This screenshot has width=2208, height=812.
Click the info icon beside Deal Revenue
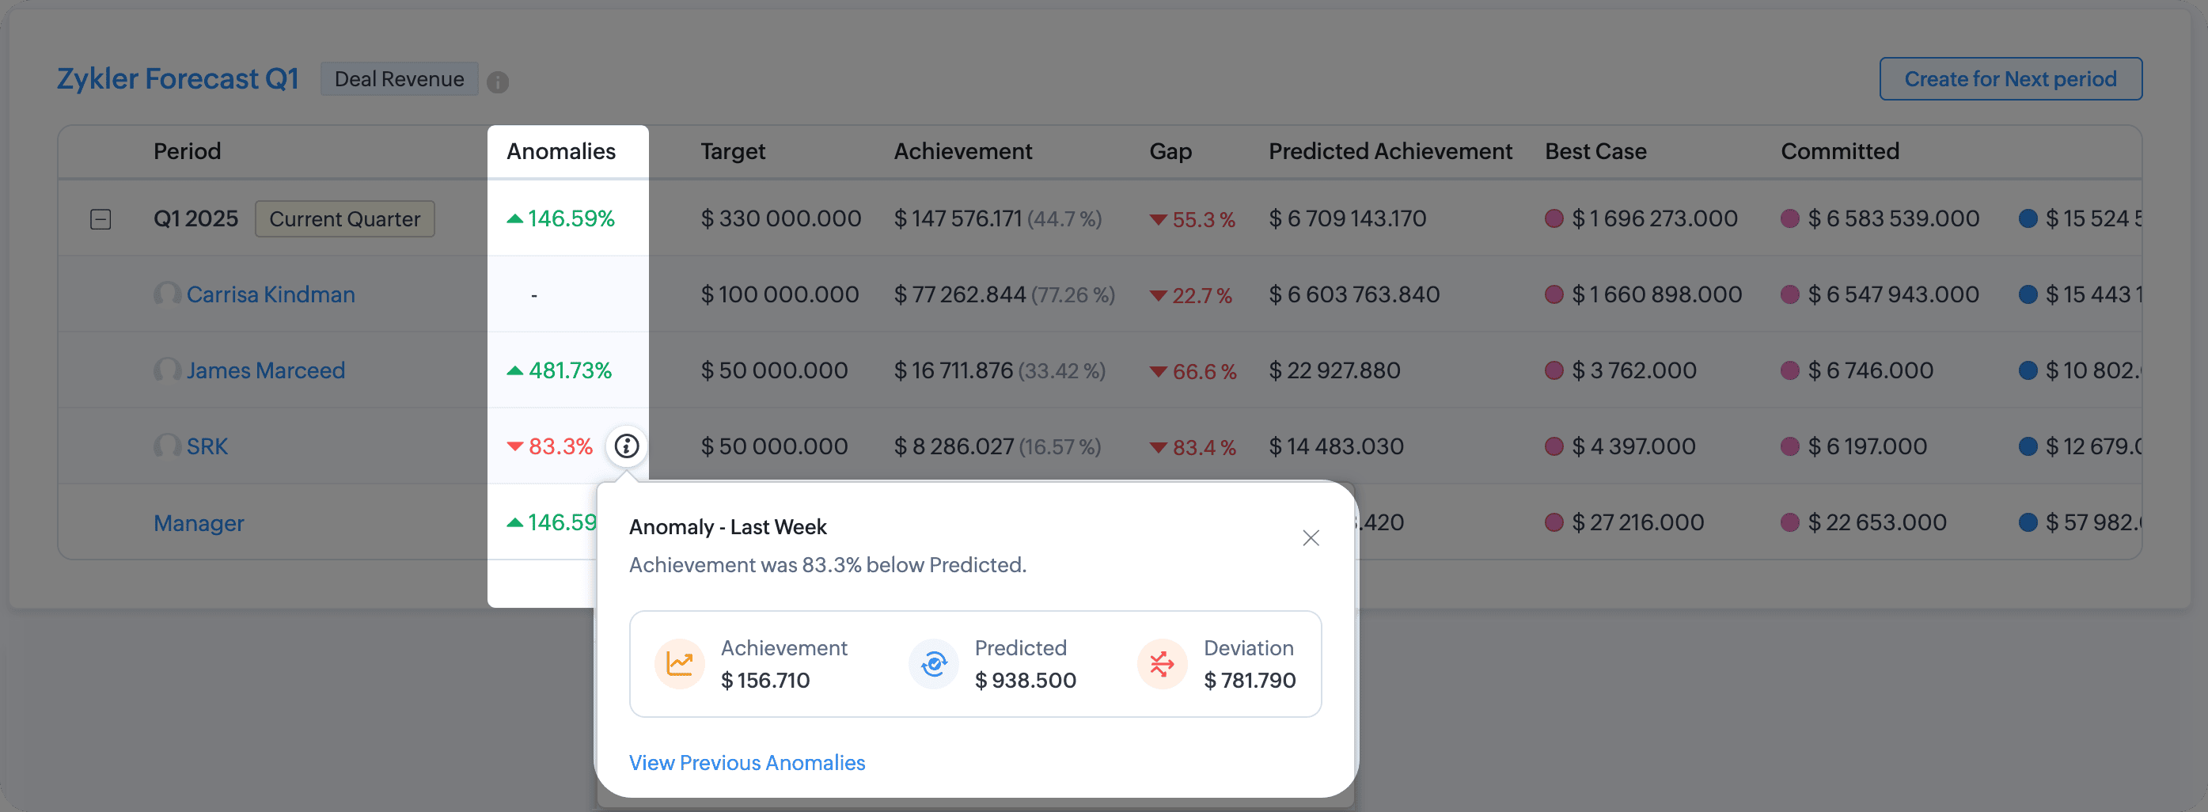coord(497,82)
